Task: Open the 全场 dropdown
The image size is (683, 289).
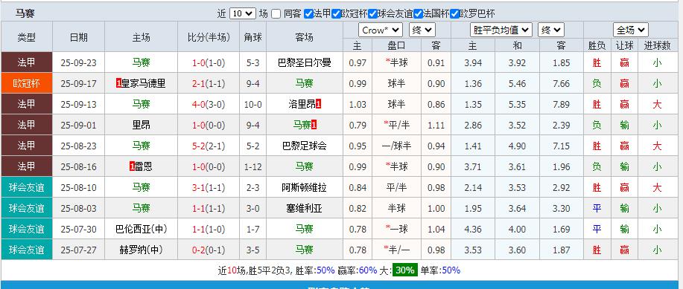Action: 630,30
